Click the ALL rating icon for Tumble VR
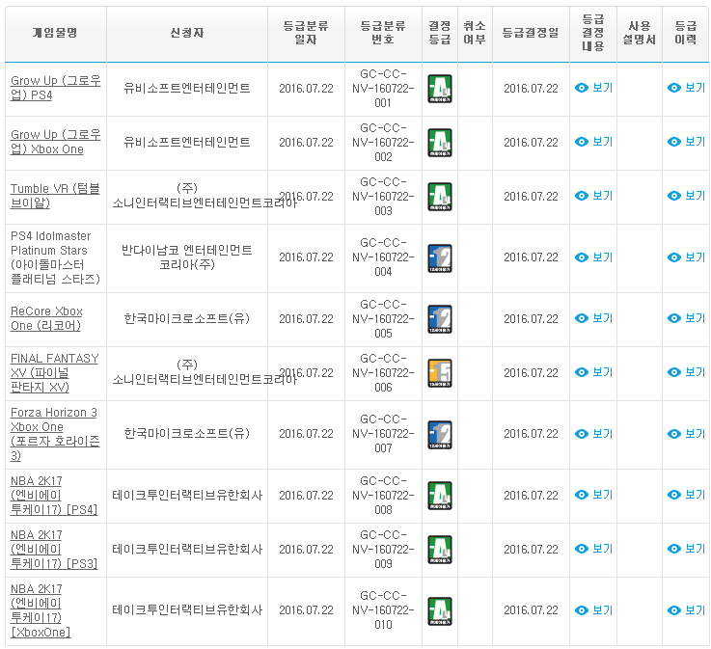The width and height of the screenshot is (711, 649). click(439, 196)
